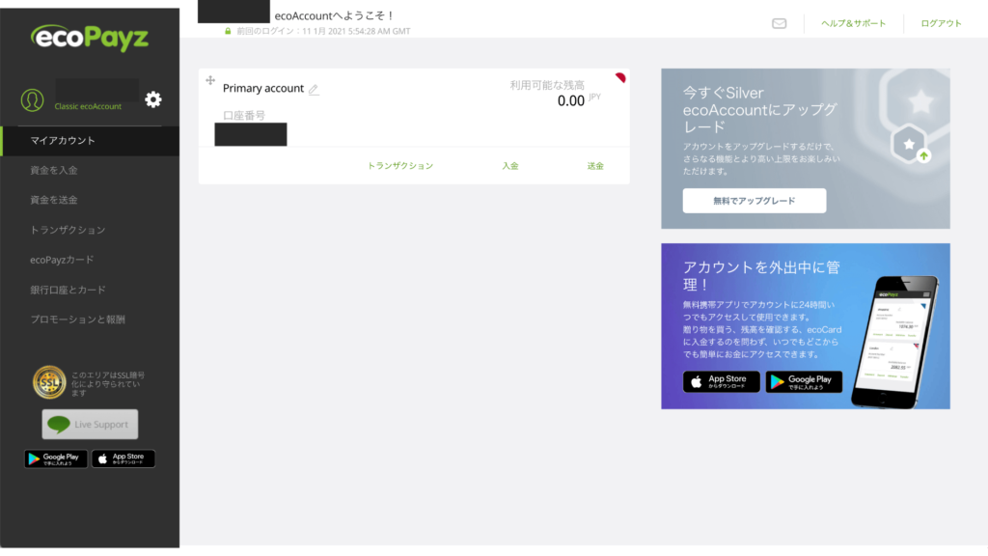Click ヘルプ&サポート link

click(853, 23)
